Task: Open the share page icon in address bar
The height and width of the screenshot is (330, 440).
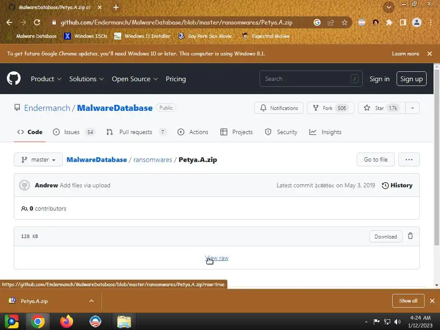Action: coord(331,22)
